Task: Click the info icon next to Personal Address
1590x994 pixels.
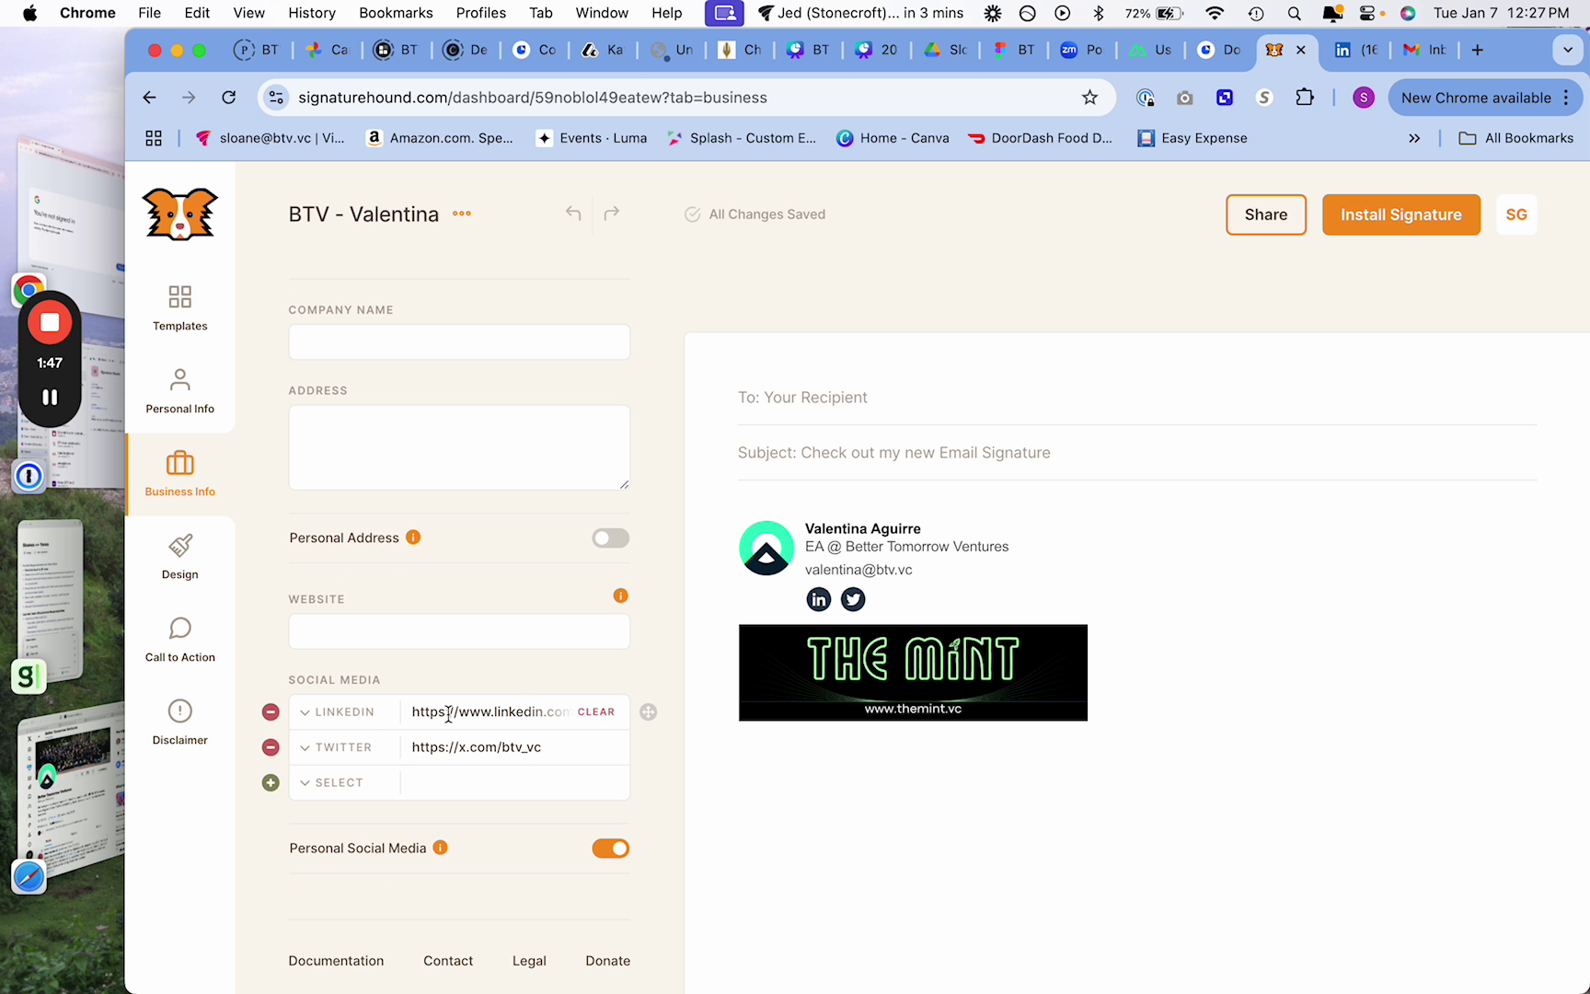Action: coord(414,537)
